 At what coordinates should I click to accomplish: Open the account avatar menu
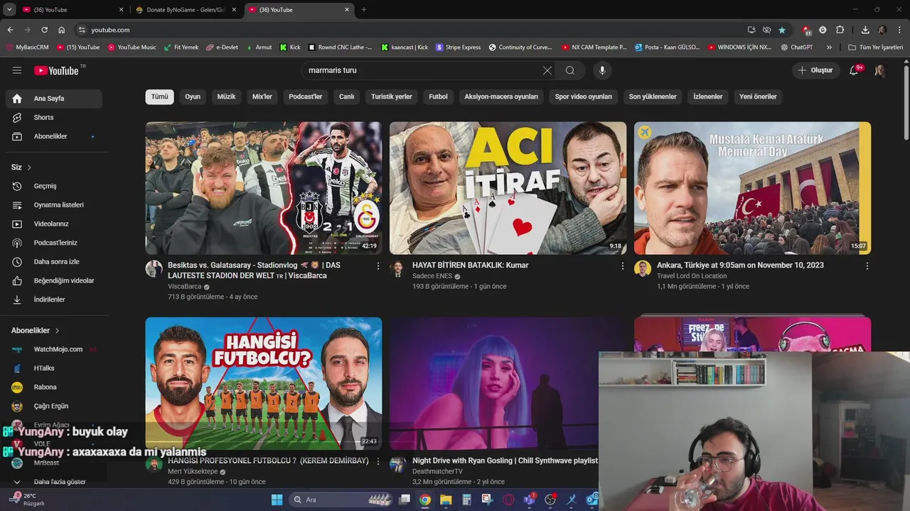(x=880, y=70)
